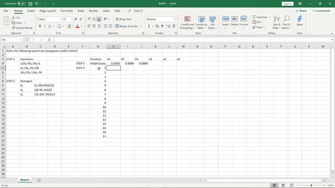Open the File menu
This screenshot has height=188, width=335.
[6, 10]
